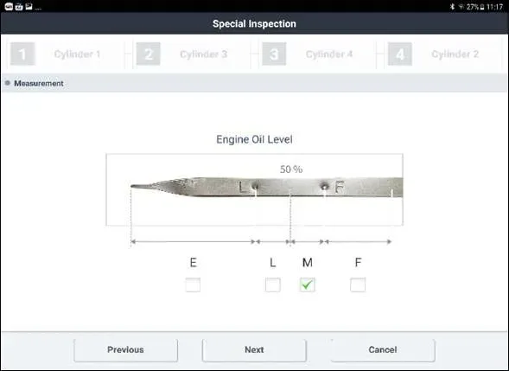The height and width of the screenshot is (371, 509).
Task: Go back with the Previous button
Action: click(x=125, y=350)
